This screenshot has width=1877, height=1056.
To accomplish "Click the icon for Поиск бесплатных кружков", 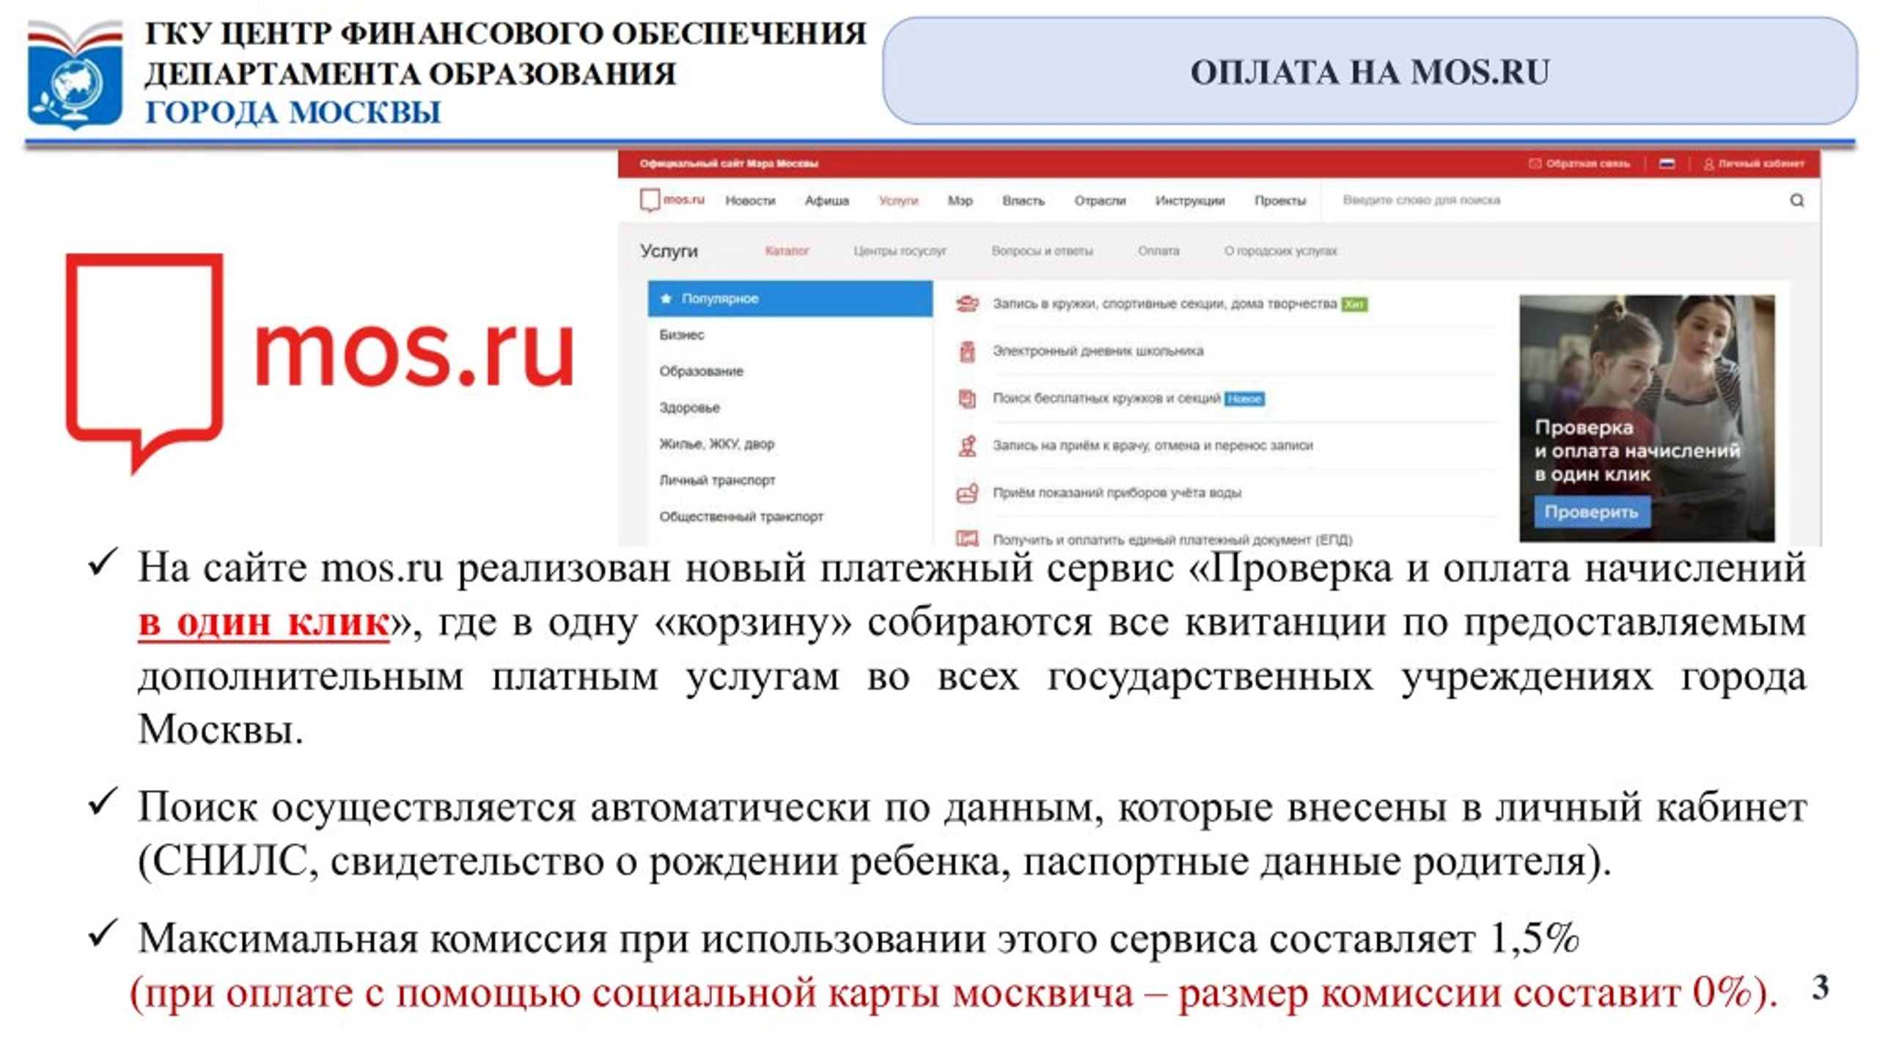I will point(967,398).
